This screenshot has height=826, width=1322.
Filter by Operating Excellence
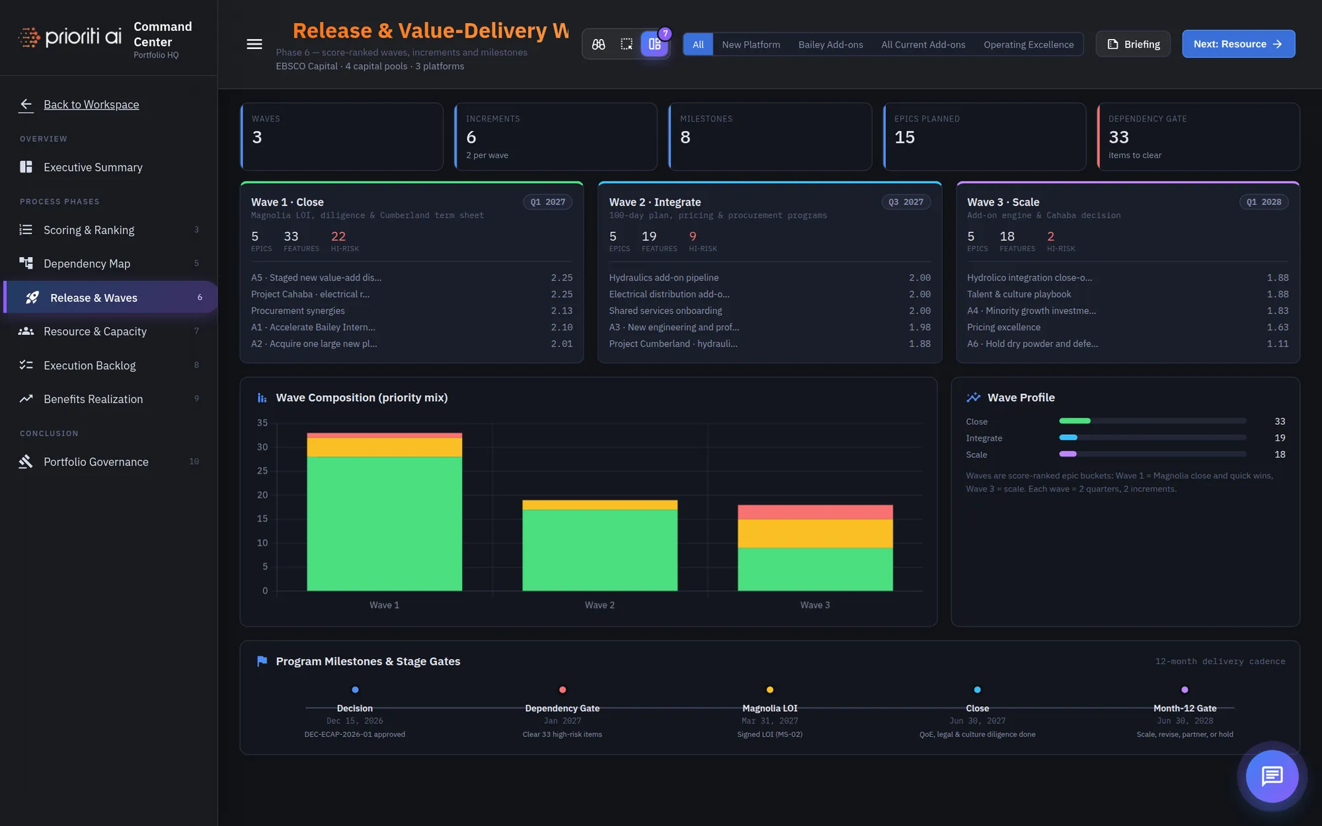1029,44
